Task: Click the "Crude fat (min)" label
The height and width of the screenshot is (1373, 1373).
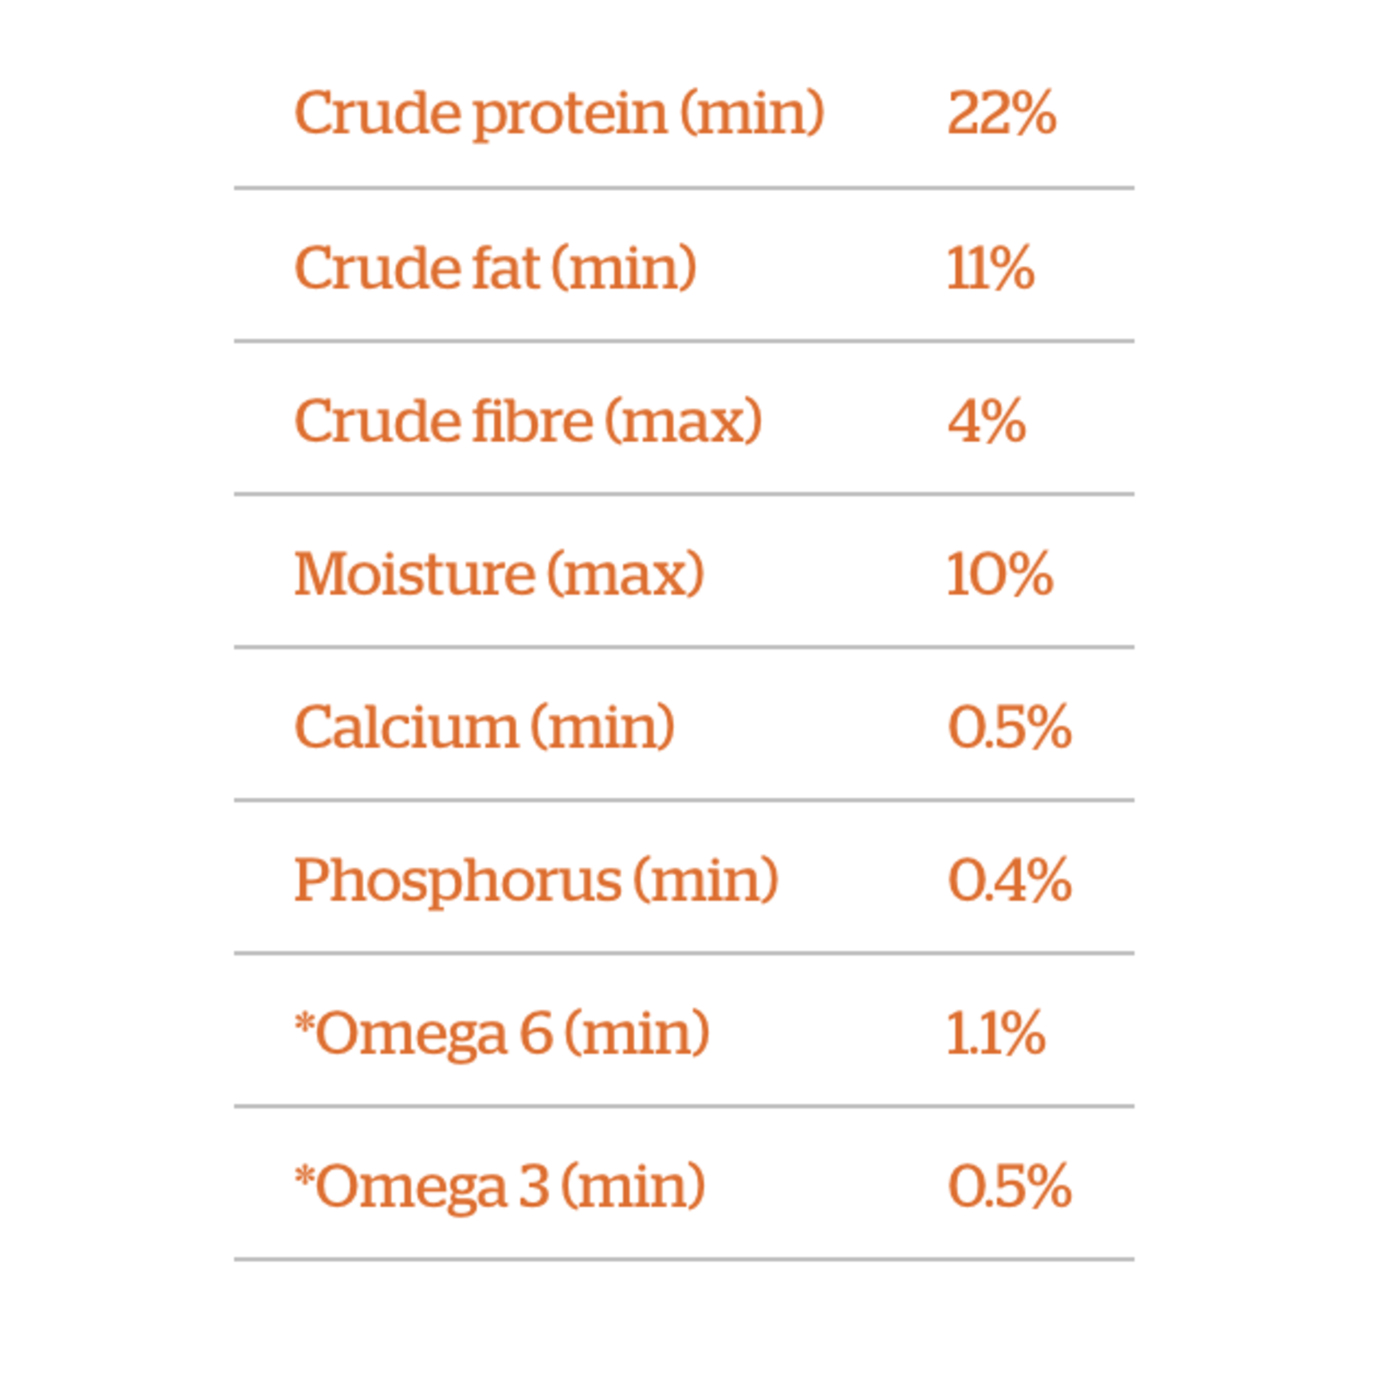Action: [495, 268]
